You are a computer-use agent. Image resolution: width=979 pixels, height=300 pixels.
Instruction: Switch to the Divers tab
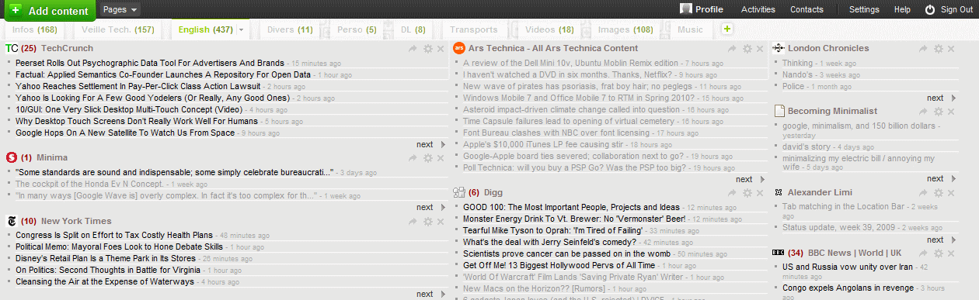coord(290,29)
